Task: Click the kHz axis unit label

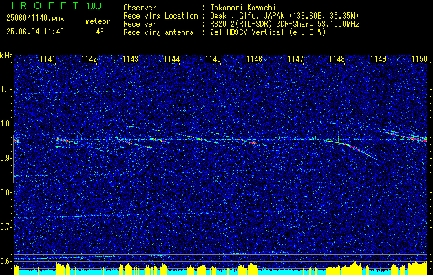Action: click(x=6, y=56)
